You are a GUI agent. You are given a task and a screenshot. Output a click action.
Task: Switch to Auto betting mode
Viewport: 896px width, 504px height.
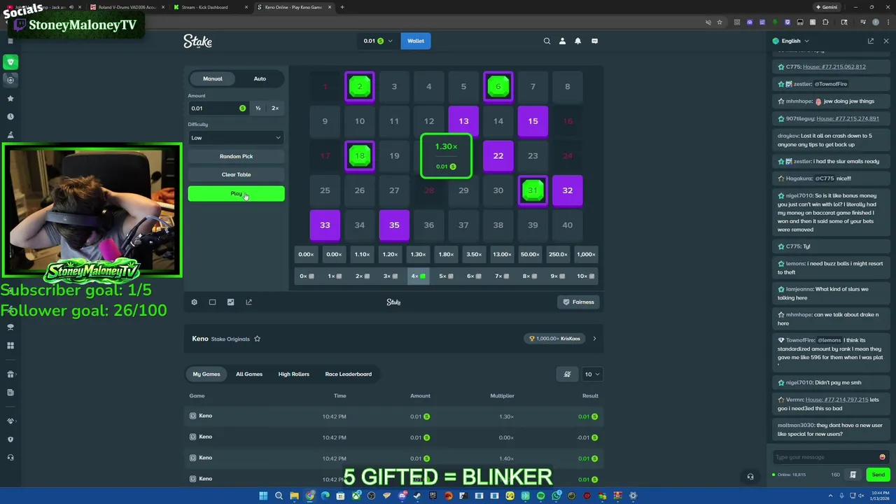click(260, 78)
